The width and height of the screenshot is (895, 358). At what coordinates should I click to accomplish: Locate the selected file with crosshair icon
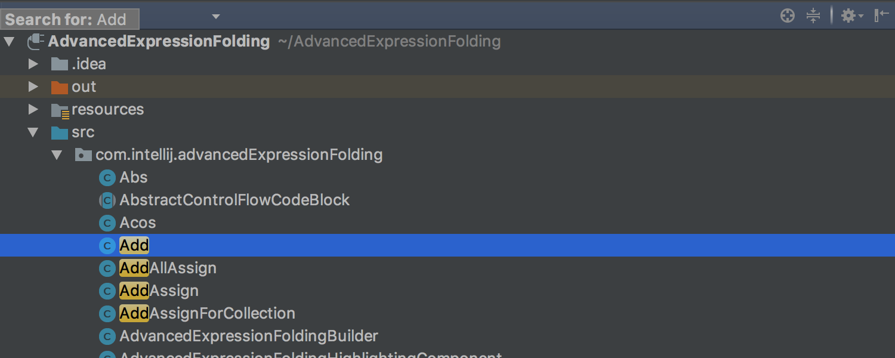click(787, 16)
